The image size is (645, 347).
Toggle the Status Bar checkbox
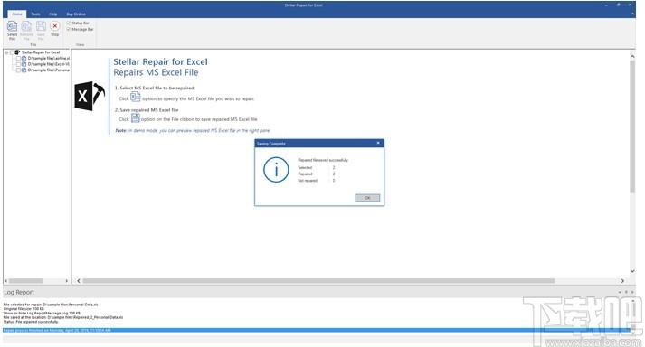69,23
